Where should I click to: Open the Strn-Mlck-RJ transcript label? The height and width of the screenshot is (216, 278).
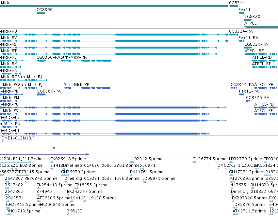tap(30, 77)
